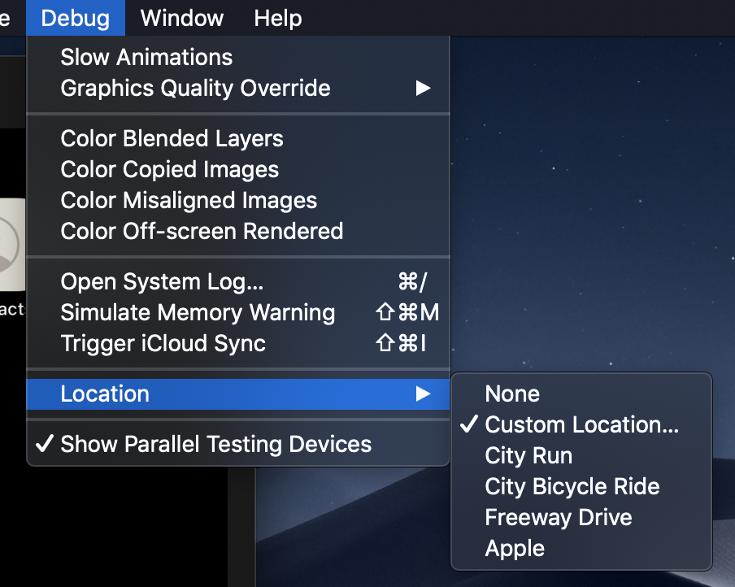Open the Help menu

point(278,18)
